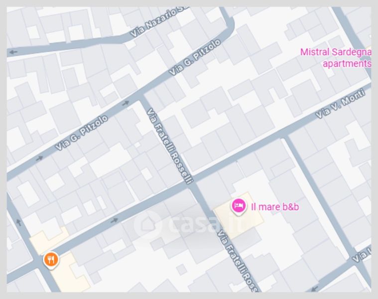Select highlighted beige building under Il mare b&b pin
Viewport: 378px width, 299px height.
coord(239,215)
